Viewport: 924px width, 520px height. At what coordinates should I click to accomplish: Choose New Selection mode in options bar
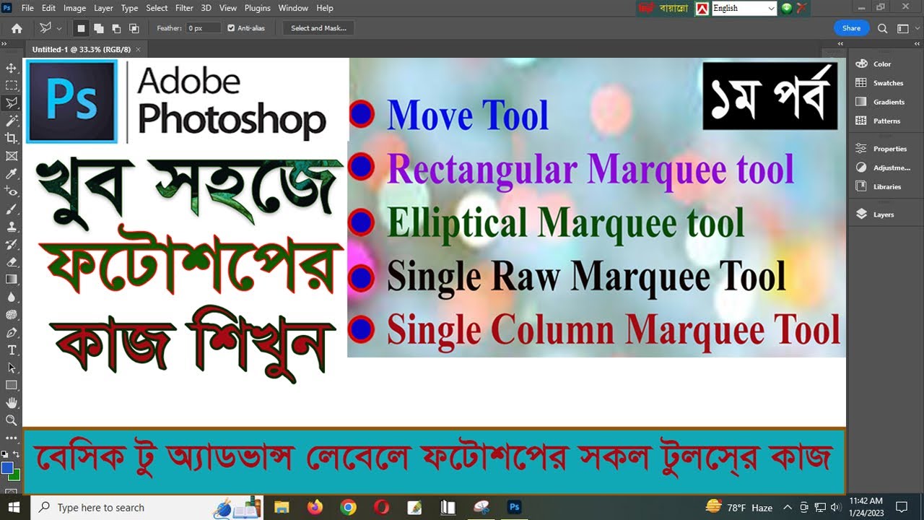(x=82, y=28)
